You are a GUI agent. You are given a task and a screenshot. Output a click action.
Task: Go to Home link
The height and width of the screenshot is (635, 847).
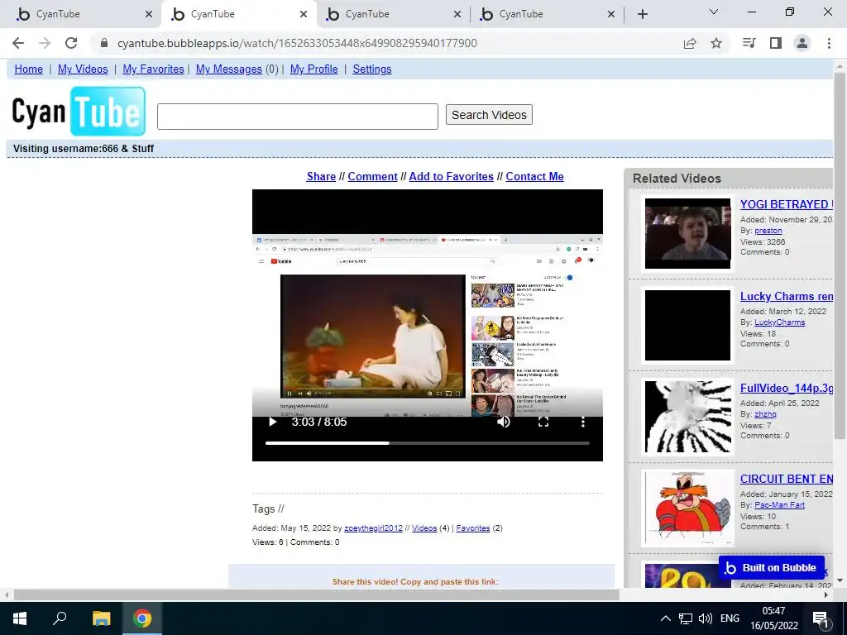pyautogui.click(x=29, y=69)
